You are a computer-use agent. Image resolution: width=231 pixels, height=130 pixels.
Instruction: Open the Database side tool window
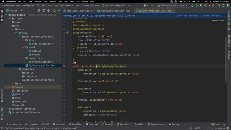click(229, 41)
